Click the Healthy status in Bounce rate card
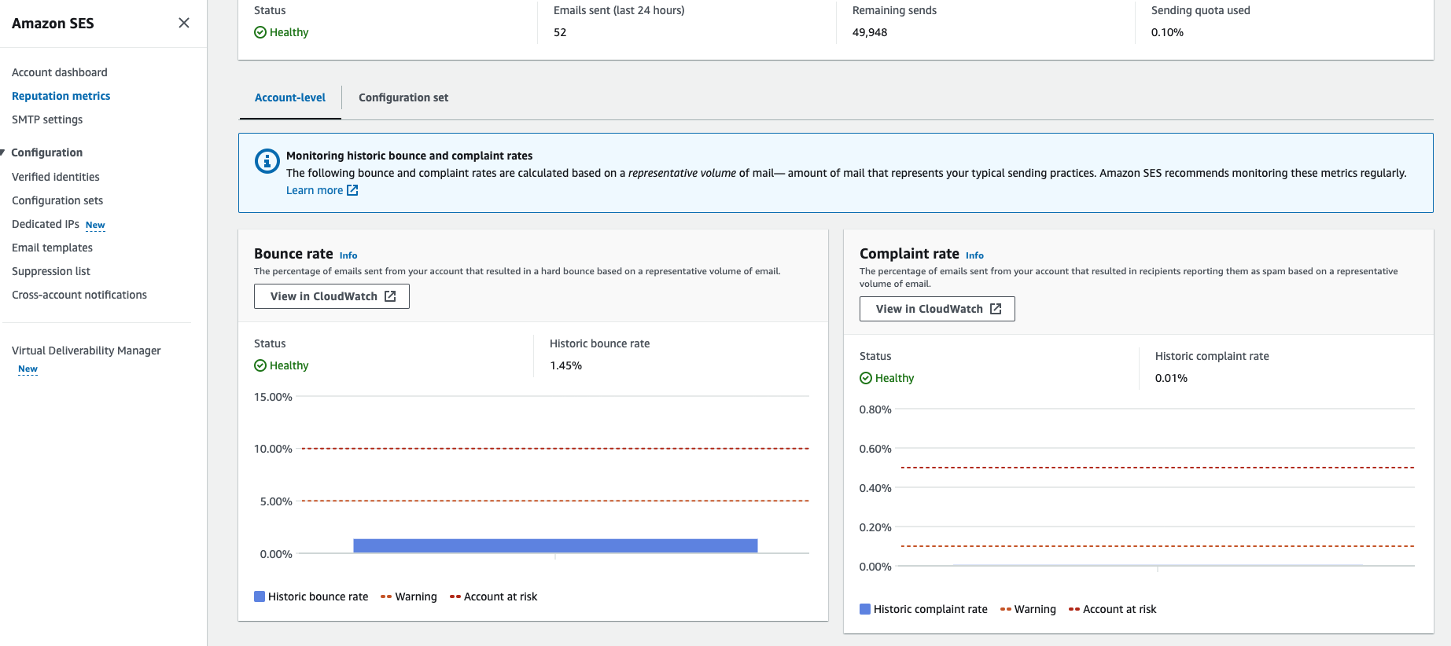Image resolution: width=1451 pixels, height=646 pixels. 282,365
